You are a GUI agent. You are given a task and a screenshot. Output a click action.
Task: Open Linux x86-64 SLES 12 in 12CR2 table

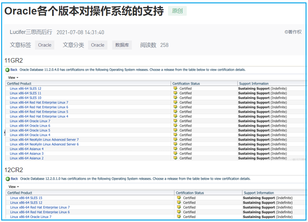[26, 203]
